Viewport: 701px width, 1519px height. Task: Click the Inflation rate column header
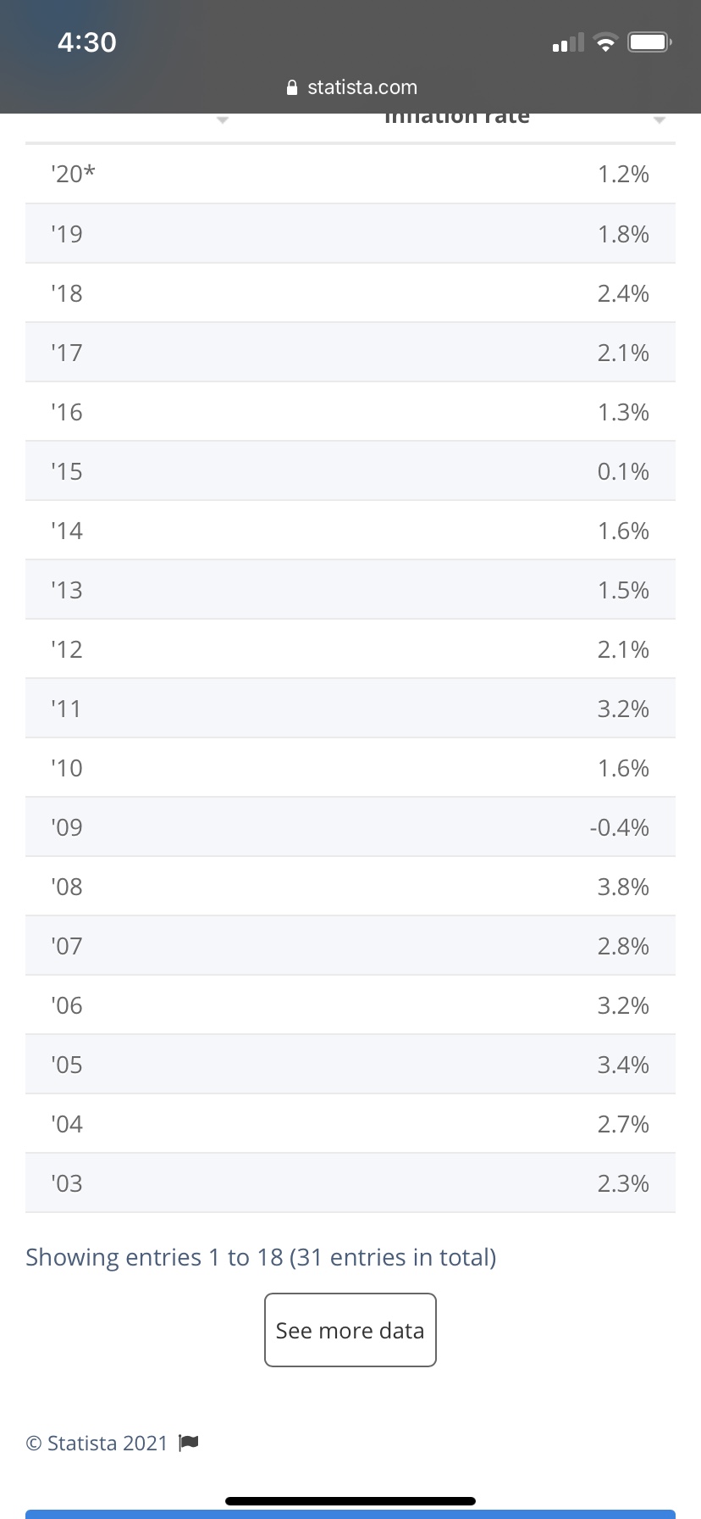[457, 119]
